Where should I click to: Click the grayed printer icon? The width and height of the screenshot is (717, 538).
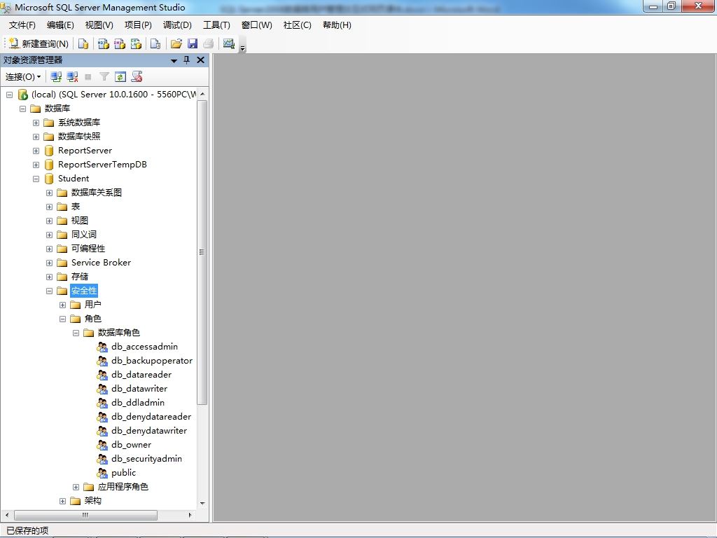pyautogui.click(x=209, y=43)
